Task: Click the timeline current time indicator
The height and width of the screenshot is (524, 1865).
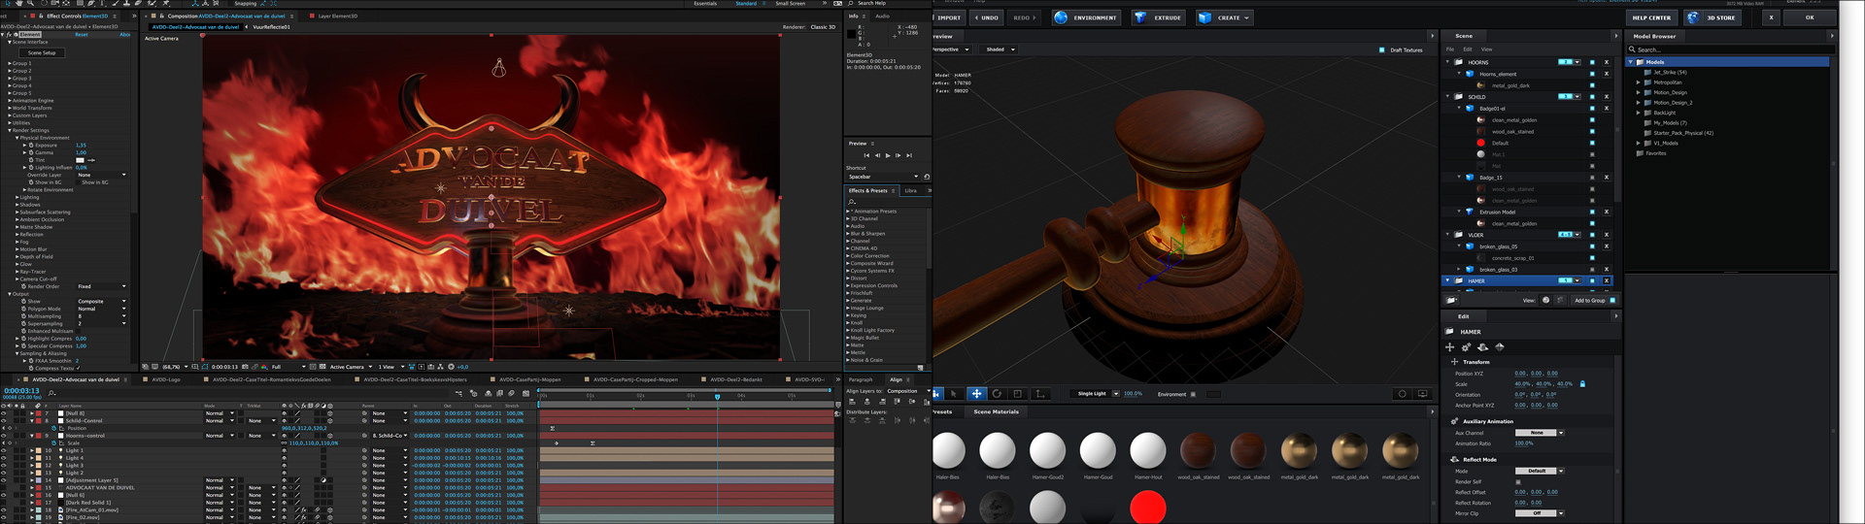Action: (718, 396)
